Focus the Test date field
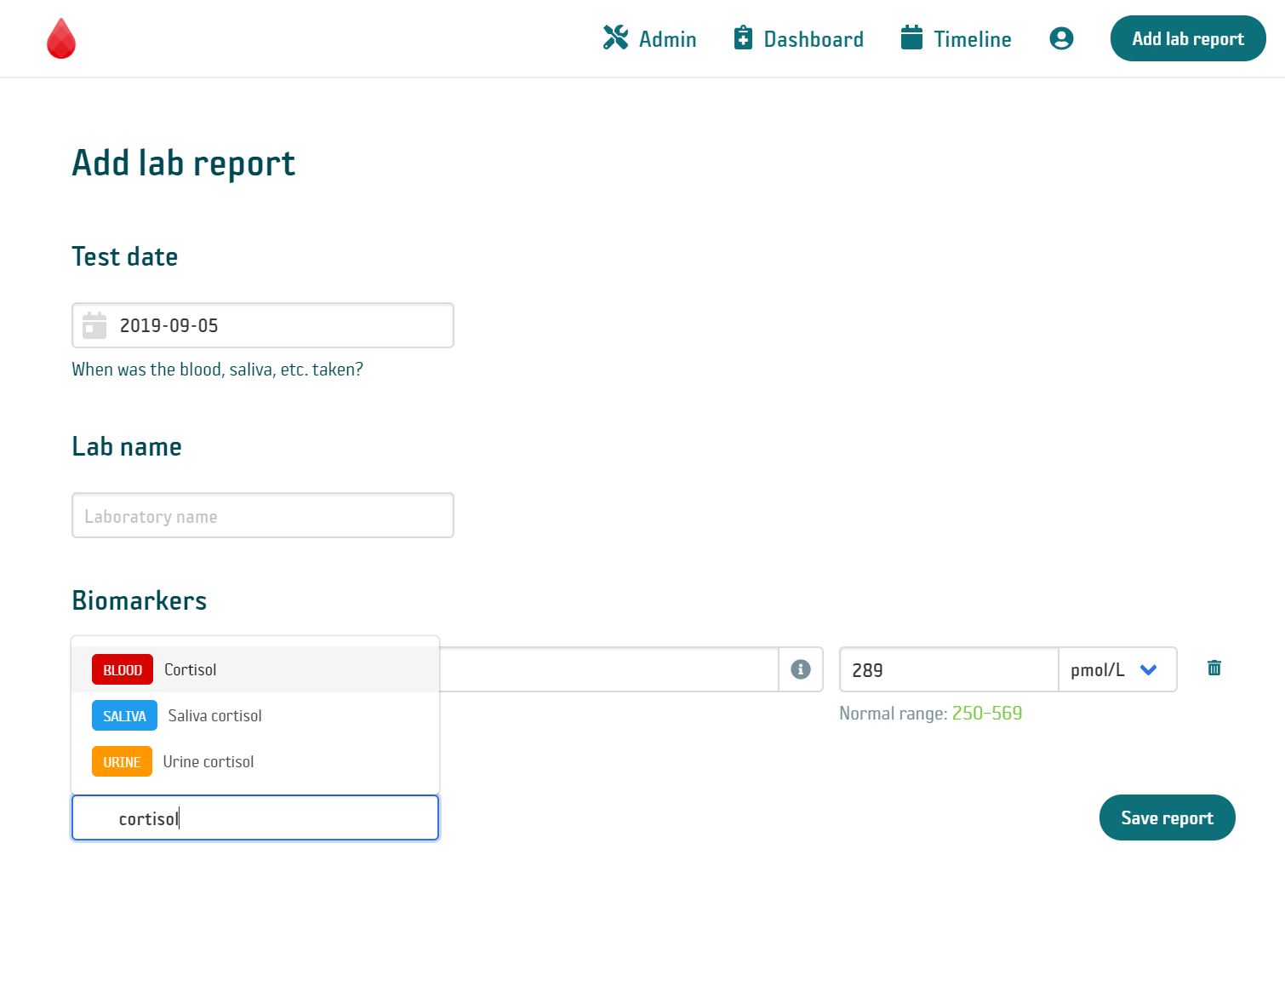Viewport: 1285px width, 981px height. [281, 325]
